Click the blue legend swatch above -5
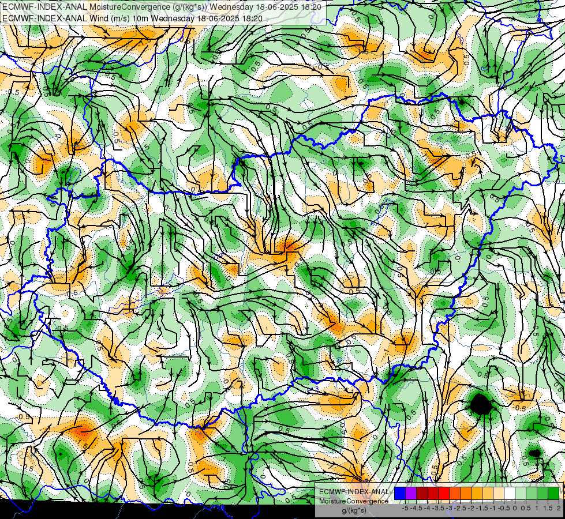 [x=400, y=494]
